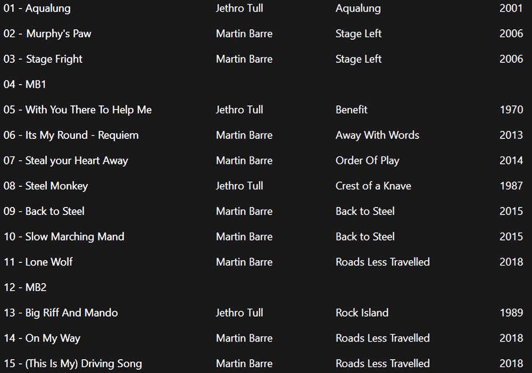
Task: Click (This Is My) Driving Song
Action: [72, 363]
